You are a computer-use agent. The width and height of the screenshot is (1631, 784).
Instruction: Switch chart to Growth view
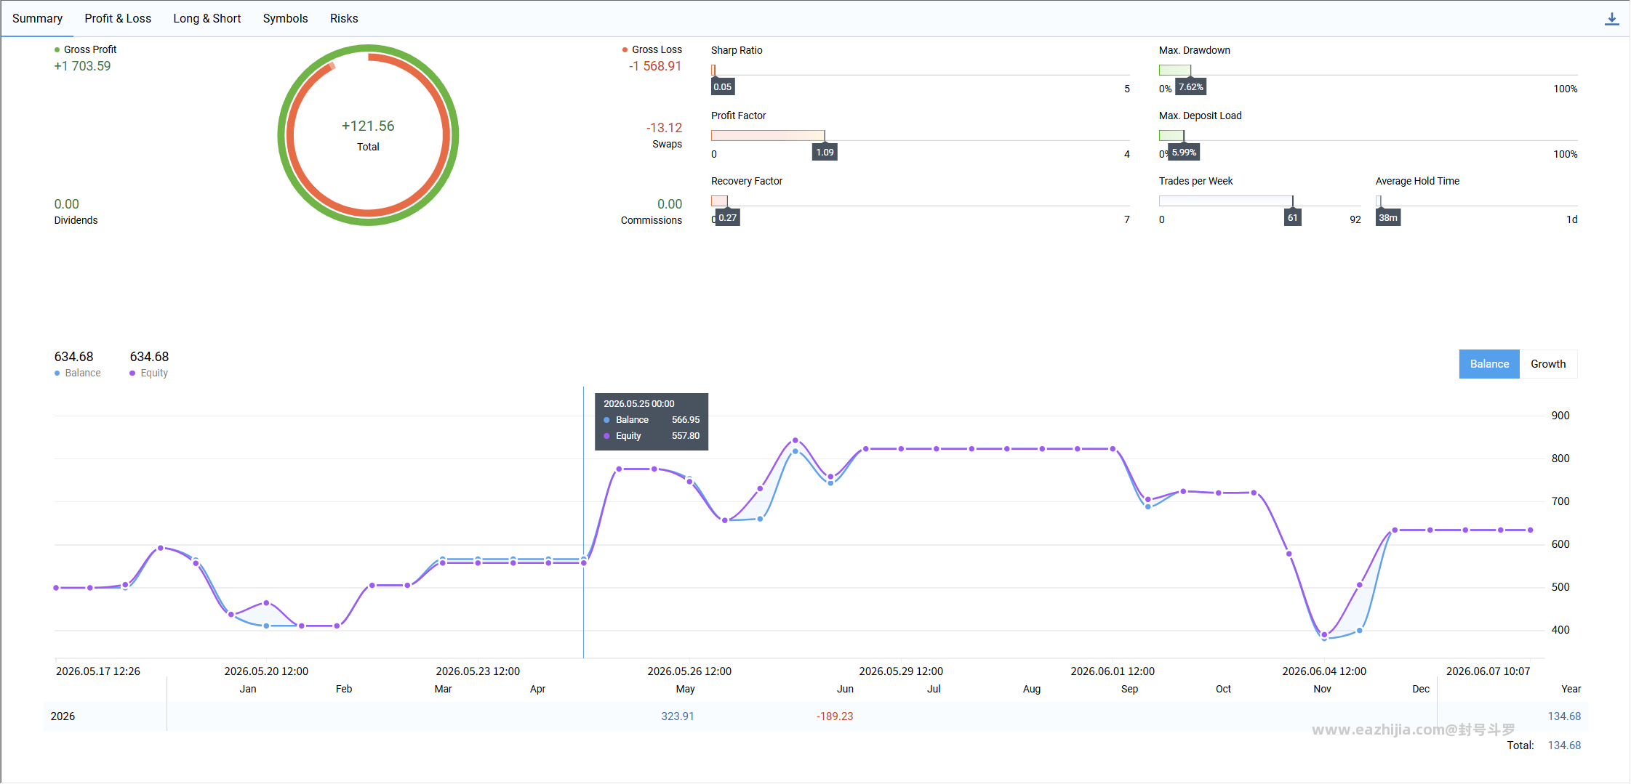(1548, 364)
